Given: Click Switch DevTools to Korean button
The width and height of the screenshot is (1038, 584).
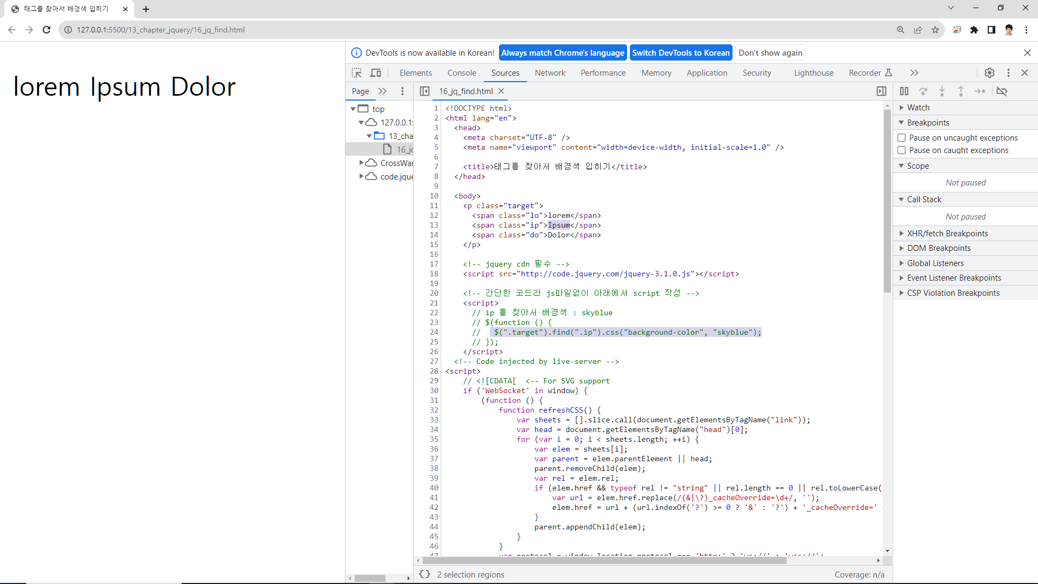Looking at the screenshot, I should coord(681,53).
